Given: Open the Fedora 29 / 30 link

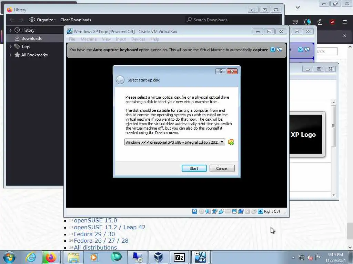Looking at the screenshot, I should [94, 234].
